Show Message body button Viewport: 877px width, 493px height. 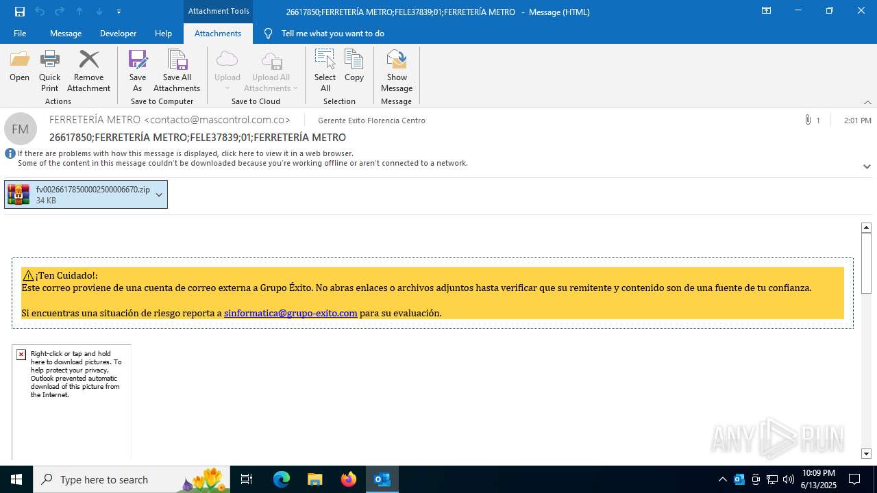tap(397, 71)
